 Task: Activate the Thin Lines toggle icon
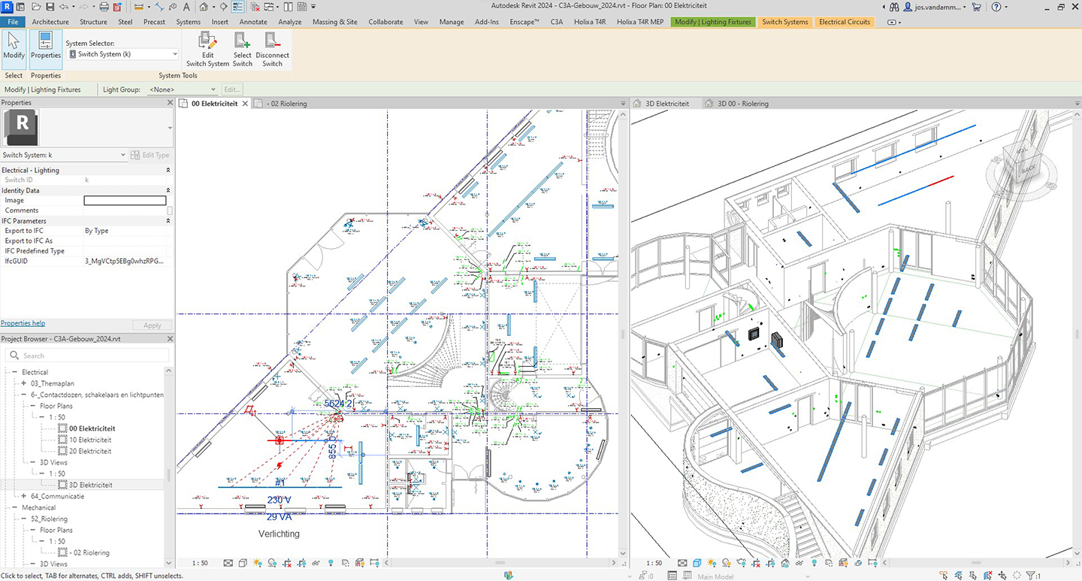point(237,7)
